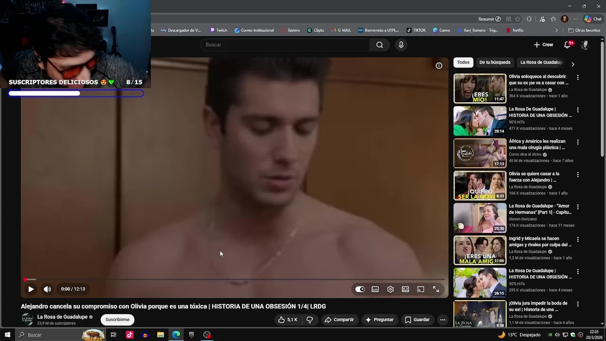The width and height of the screenshot is (606, 341).
Task: Open Ingrid y Micaela se hacen amigas title
Action: click(540, 242)
